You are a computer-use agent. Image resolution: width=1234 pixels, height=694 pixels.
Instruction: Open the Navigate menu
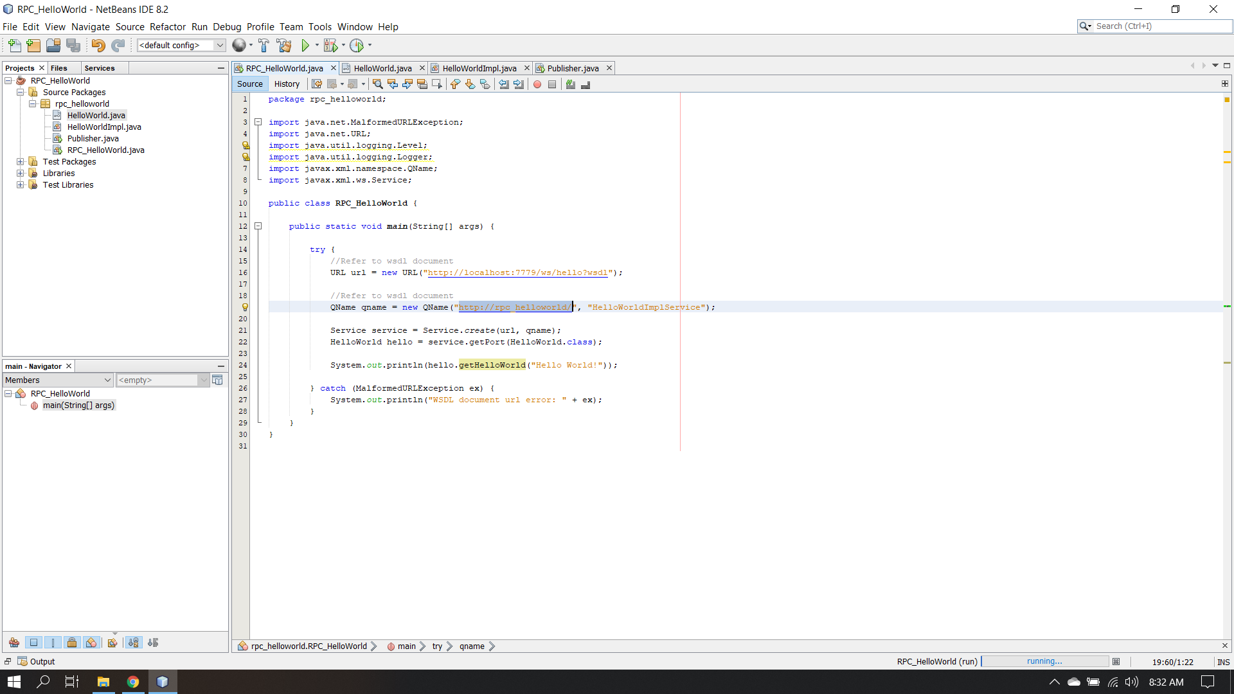point(91,27)
